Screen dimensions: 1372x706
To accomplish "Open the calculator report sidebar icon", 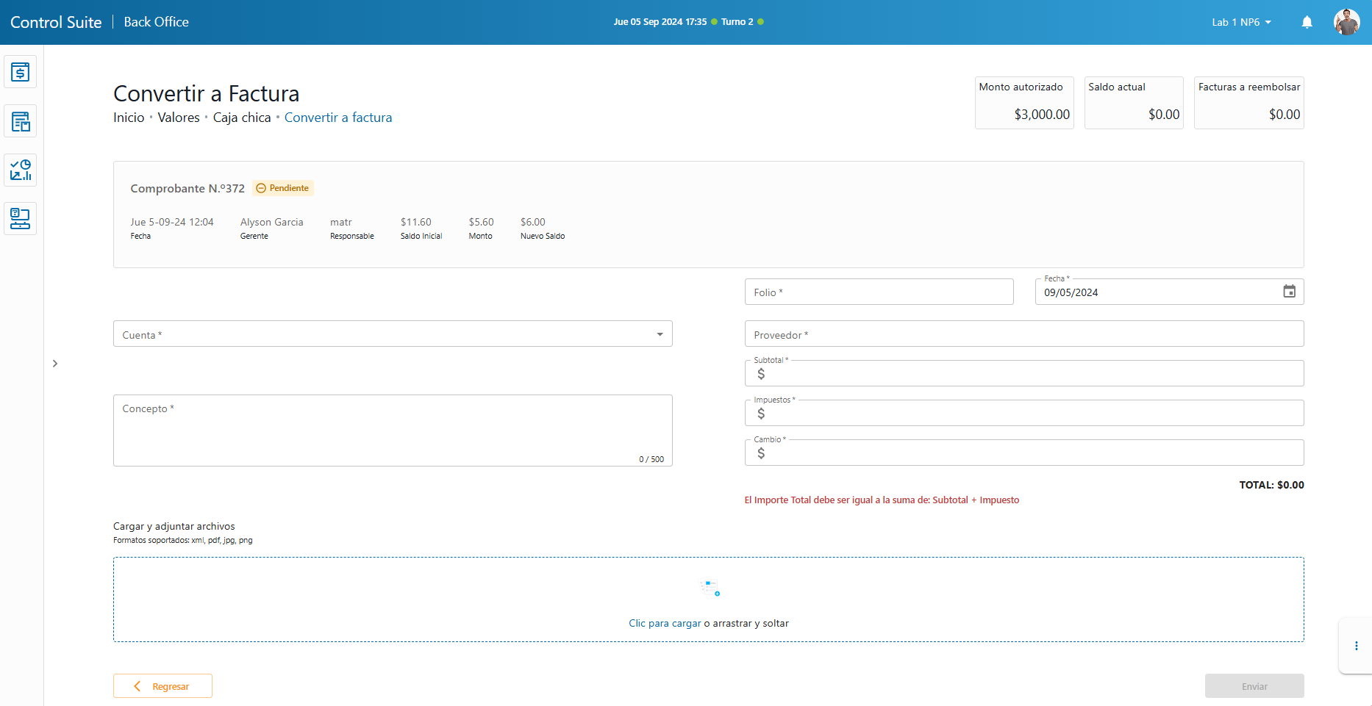I will click(21, 121).
